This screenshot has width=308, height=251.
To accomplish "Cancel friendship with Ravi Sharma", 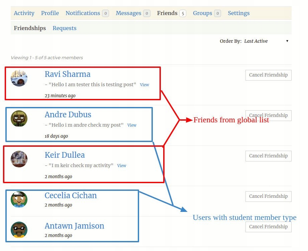I will [268, 75].
